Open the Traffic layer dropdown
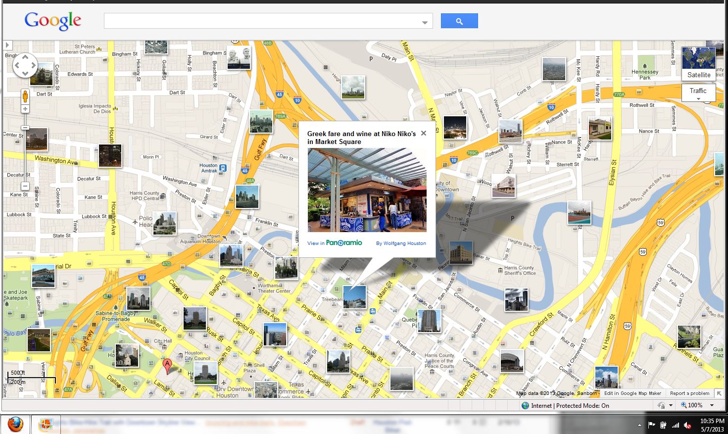Screen dimensions: 728x434 point(698,93)
